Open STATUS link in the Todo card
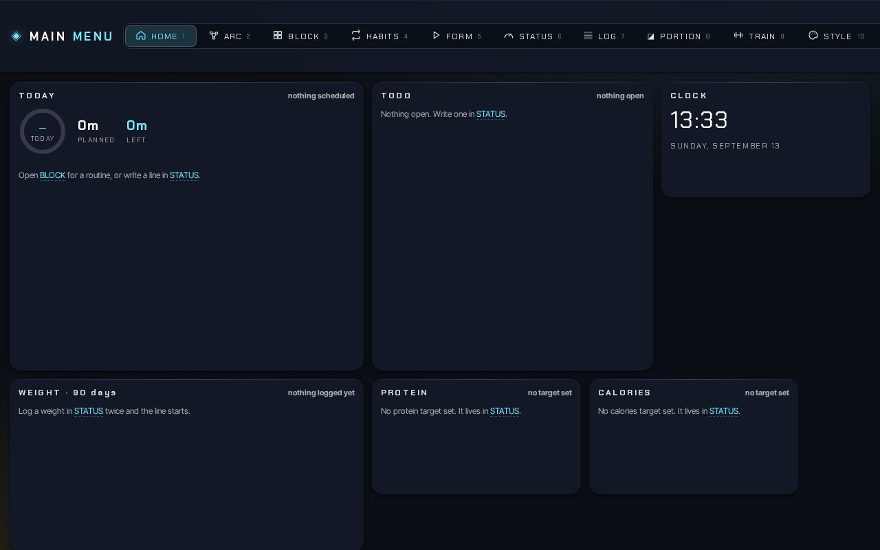 491,114
